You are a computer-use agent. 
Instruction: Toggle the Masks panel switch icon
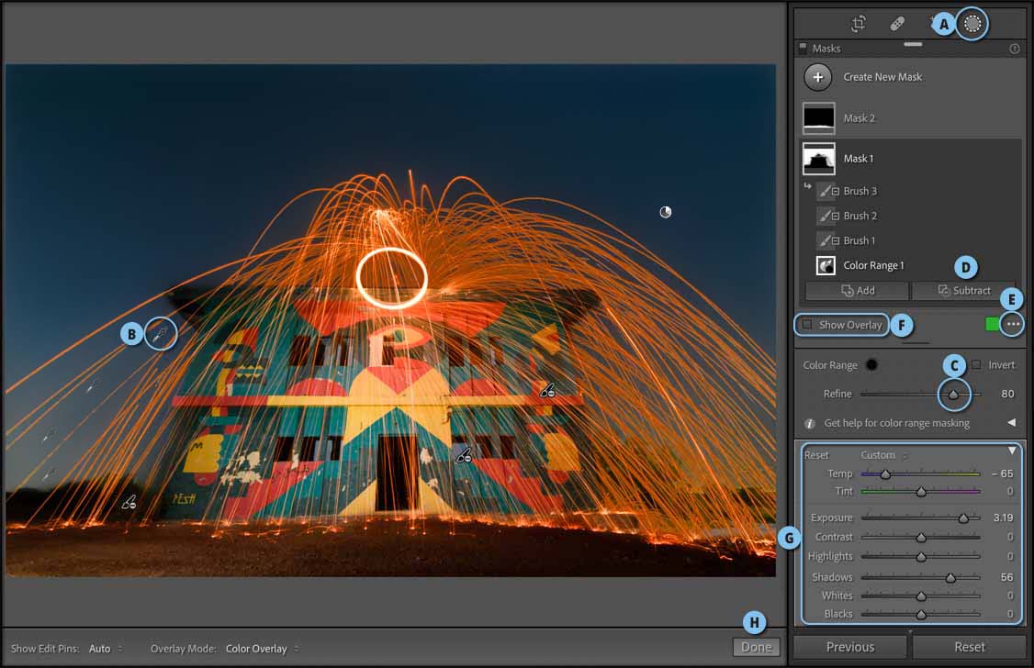click(803, 48)
